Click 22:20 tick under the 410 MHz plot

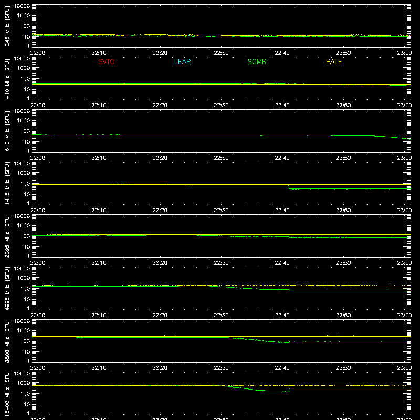160,106
